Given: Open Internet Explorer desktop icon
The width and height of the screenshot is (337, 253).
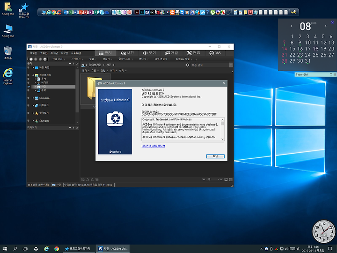Looking at the screenshot, I should [x=8, y=76].
